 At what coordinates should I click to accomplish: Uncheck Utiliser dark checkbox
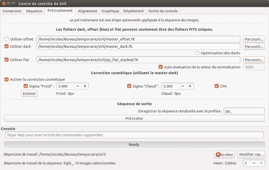click(x=7, y=46)
